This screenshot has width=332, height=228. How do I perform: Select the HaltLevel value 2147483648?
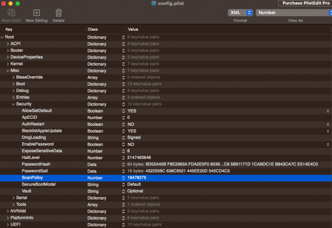click(x=139, y=158)
